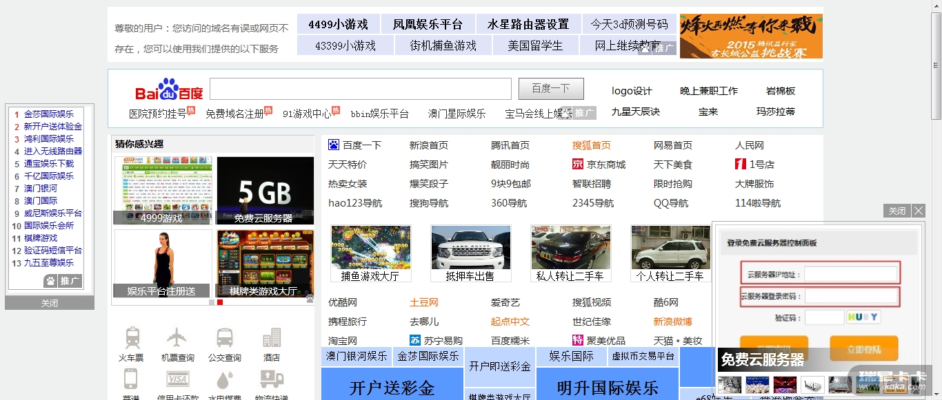Click the red icon beside 1号店

click(x=741, y=165)
